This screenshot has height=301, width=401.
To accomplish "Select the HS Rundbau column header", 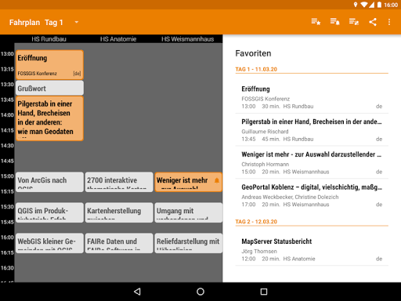I will pyautogui.click(x=49, y=39).
